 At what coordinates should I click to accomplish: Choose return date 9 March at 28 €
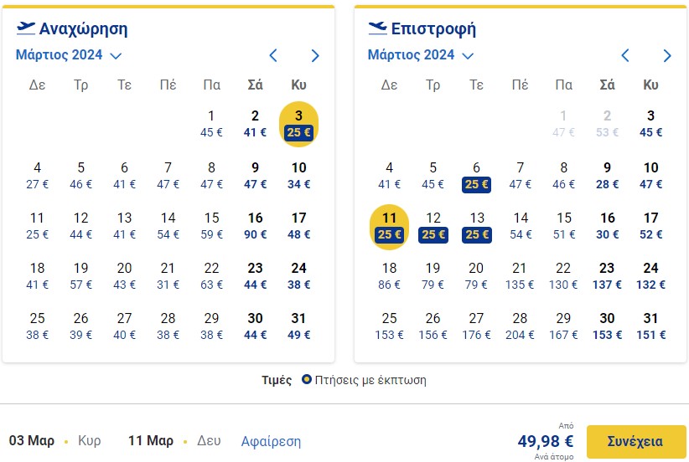(x=607, y=176)
